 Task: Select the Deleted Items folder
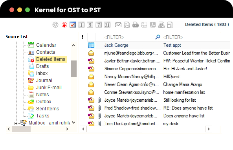pyautogui.click(x=51, y=59)
